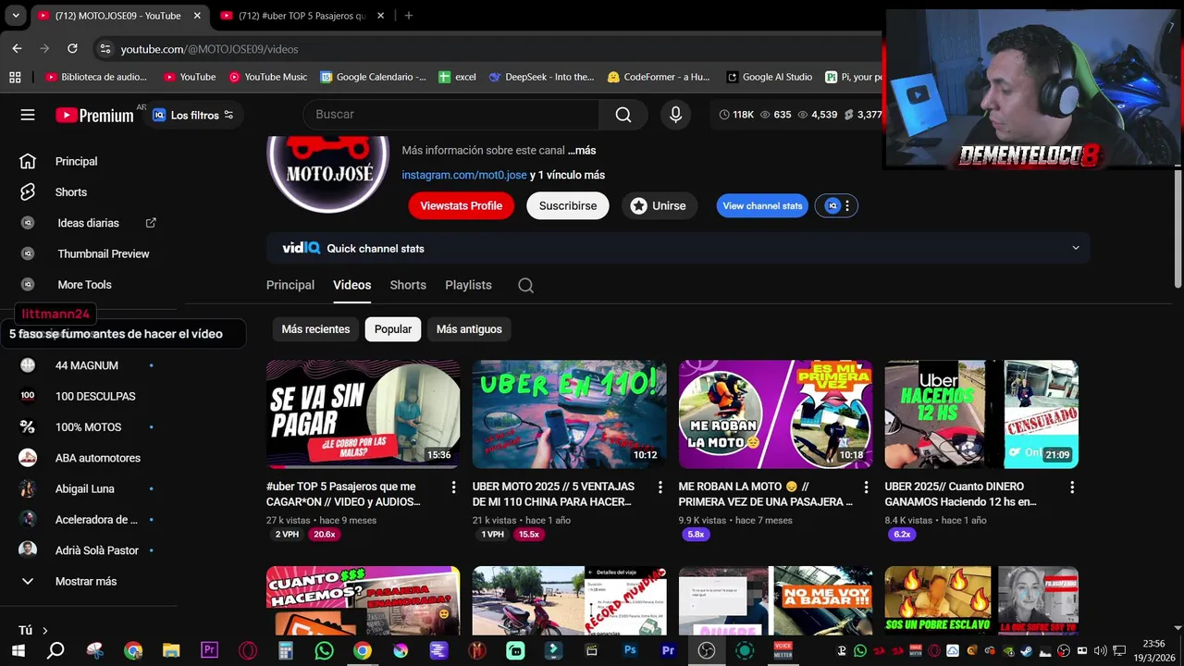Expand subscriptions with Mostrar más
The image size is (1184, 666).
pyautogui.click(x=72, y=581)
